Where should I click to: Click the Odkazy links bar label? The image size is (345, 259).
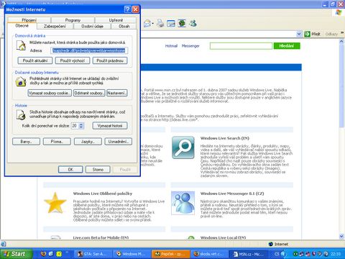(331, 34)
